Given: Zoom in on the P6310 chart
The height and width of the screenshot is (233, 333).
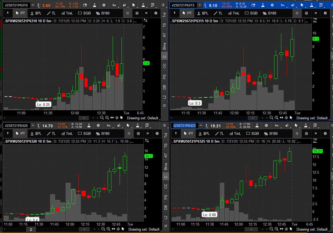Looking at the screenshot, I should (107, 118).
